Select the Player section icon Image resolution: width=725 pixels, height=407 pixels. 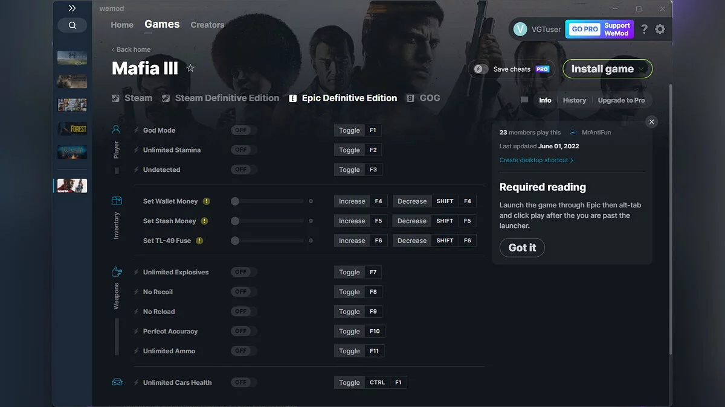116,128
